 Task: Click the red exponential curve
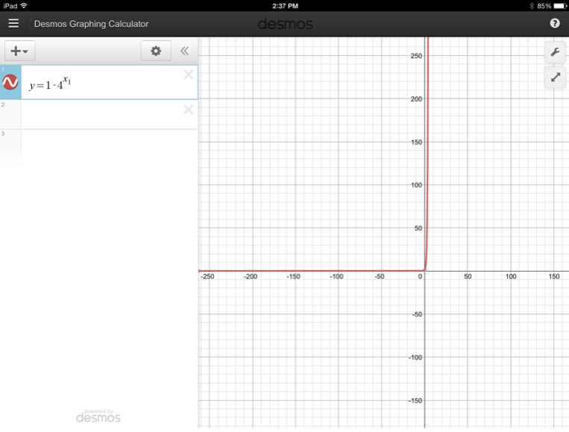(427, 149)
